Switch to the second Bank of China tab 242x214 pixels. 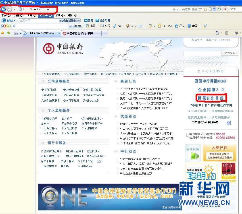(x=81, y=33)
